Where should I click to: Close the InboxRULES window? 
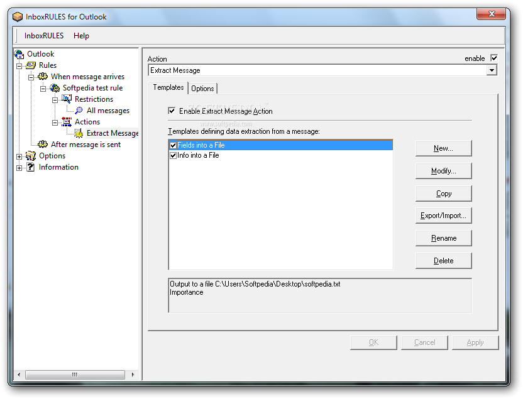pyautogui.click(x=492, y=14)
